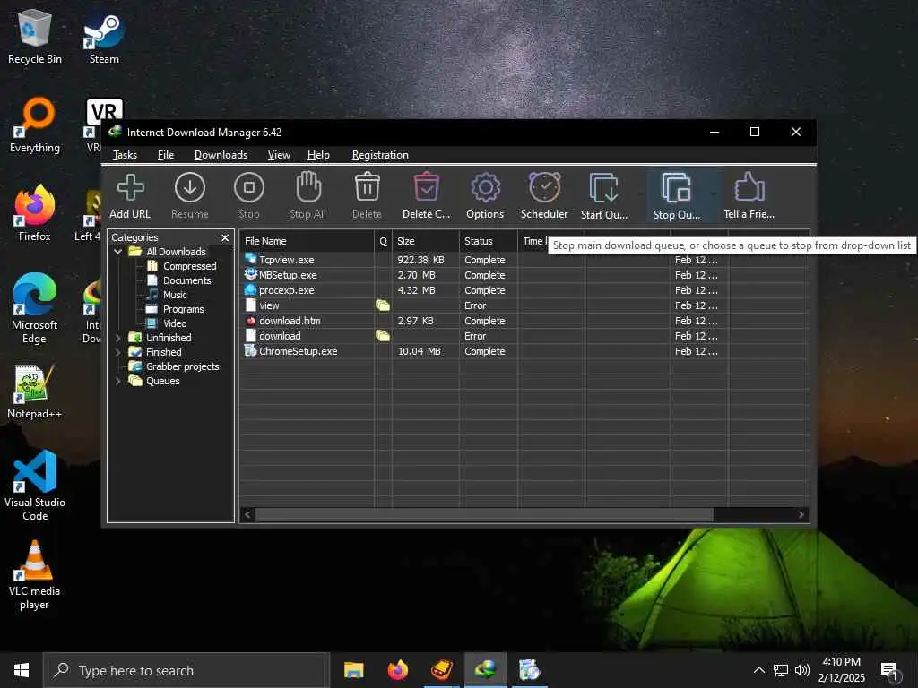
Task: Open the Downloads menu
Action: tap(221, 155)
